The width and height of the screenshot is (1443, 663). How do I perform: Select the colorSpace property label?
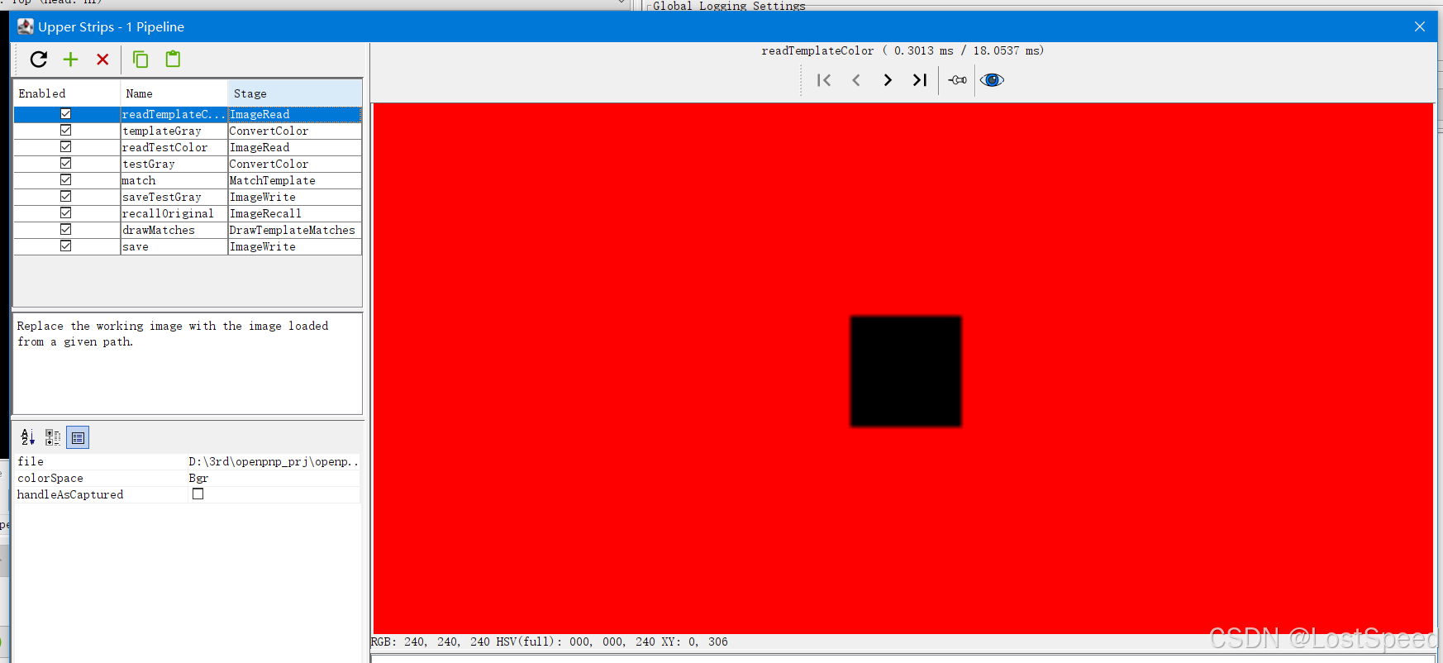pos(50,478)
